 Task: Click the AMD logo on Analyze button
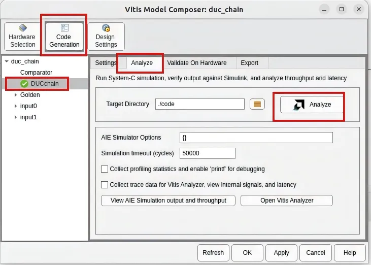click(x=299, y=105)
